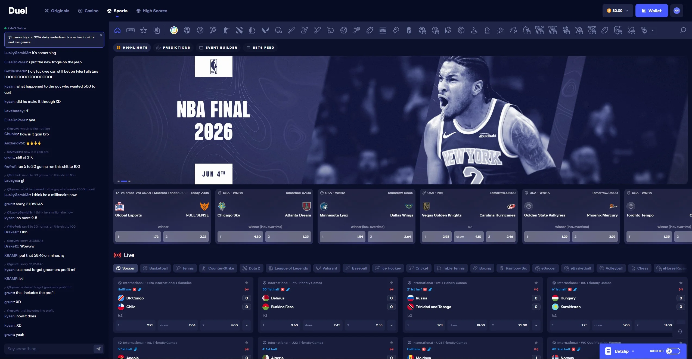Viewport: 692px width, 359px height.
Task: Favorite the Russia vs Trinidad and Tobago match
Action: click(x=536, y=283)
